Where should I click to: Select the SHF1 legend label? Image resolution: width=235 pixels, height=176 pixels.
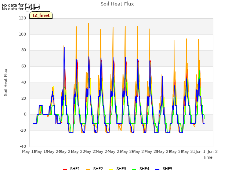(x=75, y=169)
